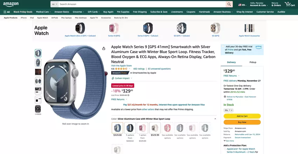Click the share icon by product image
This screenshot has width=298, height=154.
click(x=104, y=49)
